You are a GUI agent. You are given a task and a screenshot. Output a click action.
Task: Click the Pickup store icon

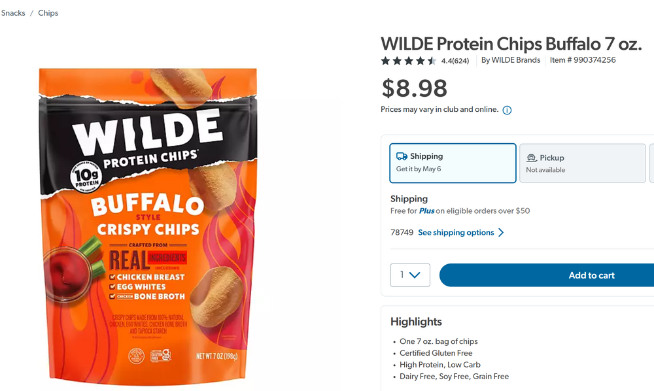(x=532, y=158)
